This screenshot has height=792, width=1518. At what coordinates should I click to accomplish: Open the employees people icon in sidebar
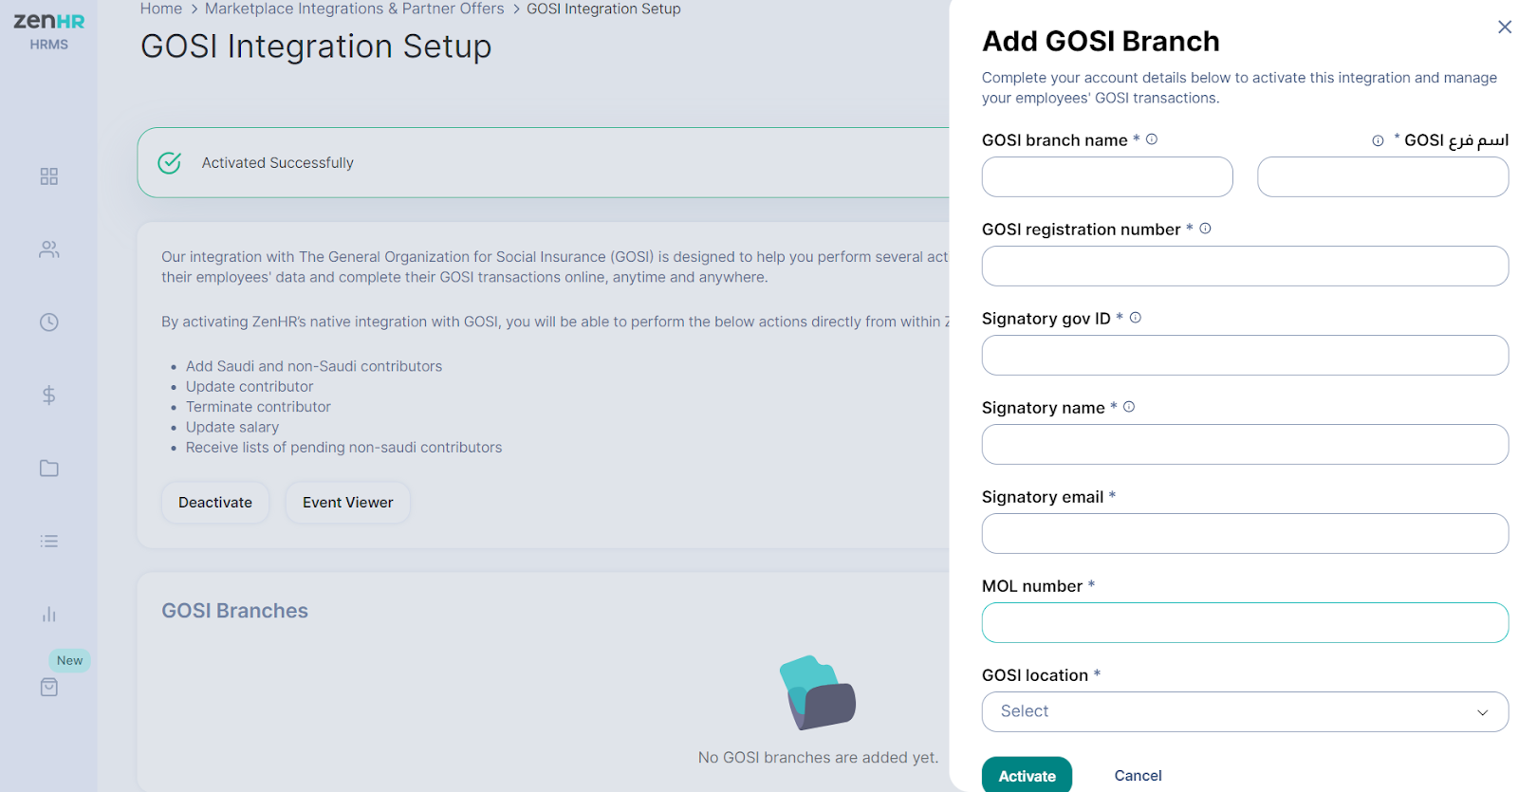click(49, 249)
